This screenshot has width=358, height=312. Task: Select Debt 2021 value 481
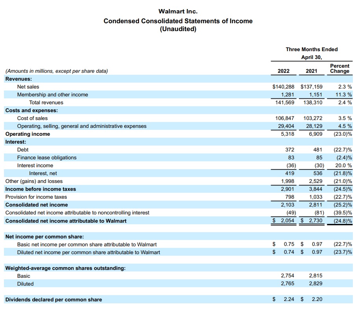(x=318, y=150)
